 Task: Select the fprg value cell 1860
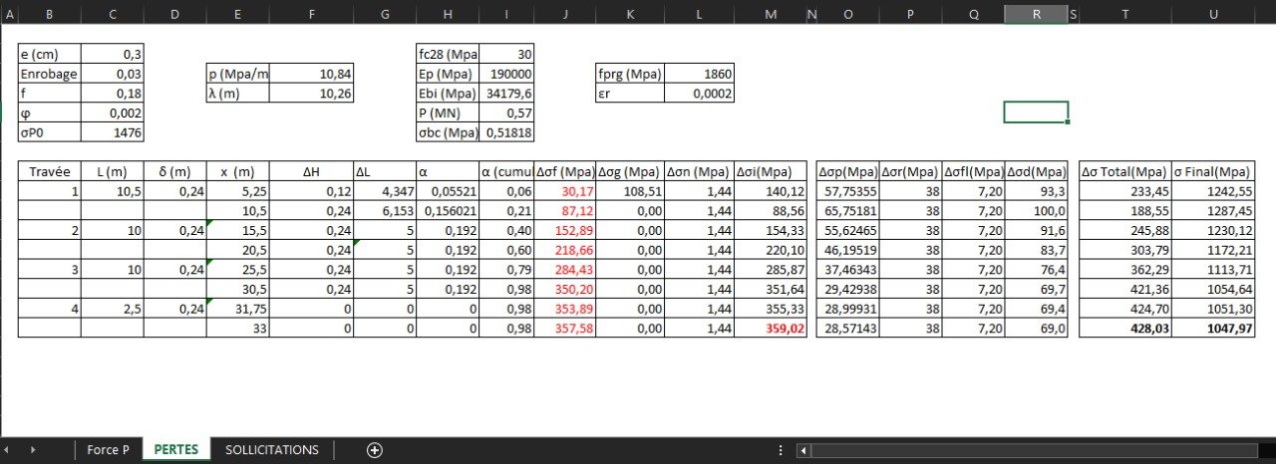click(699, 74)
